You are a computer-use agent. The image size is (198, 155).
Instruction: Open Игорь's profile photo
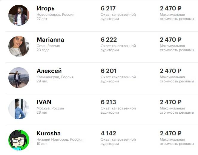[19, 15]
